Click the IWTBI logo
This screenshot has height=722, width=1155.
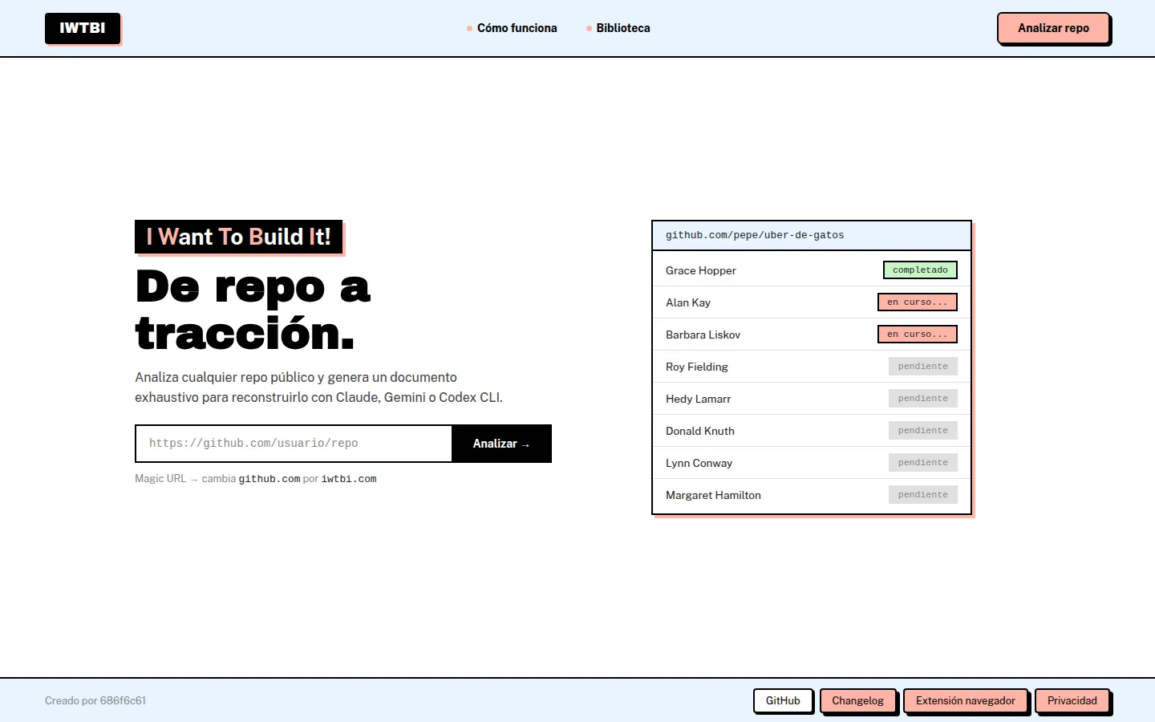point(83,28)
